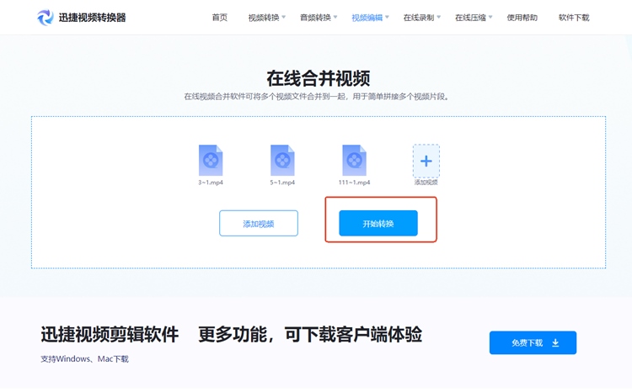Expand the 音频转换 dropdown arrow
The height and width of the screenshot is (392, 632).
tap(335, 17)
